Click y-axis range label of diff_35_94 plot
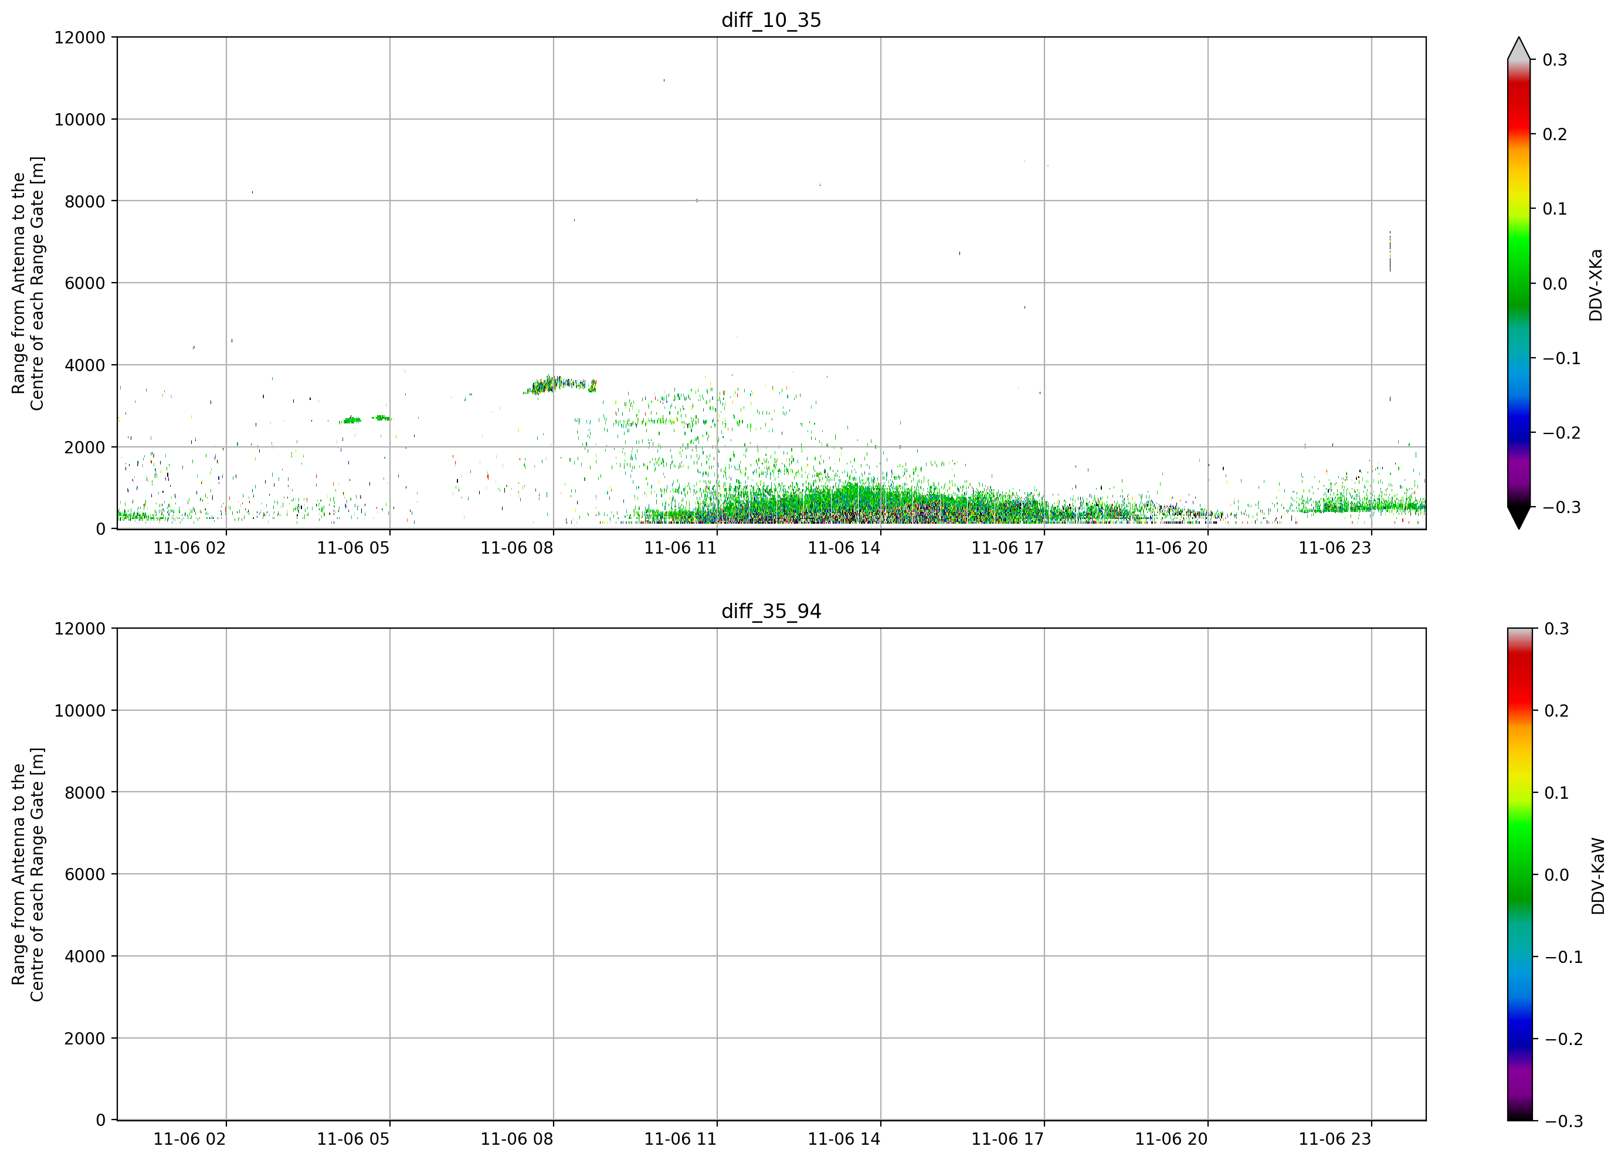 click(x=28, y=874)
